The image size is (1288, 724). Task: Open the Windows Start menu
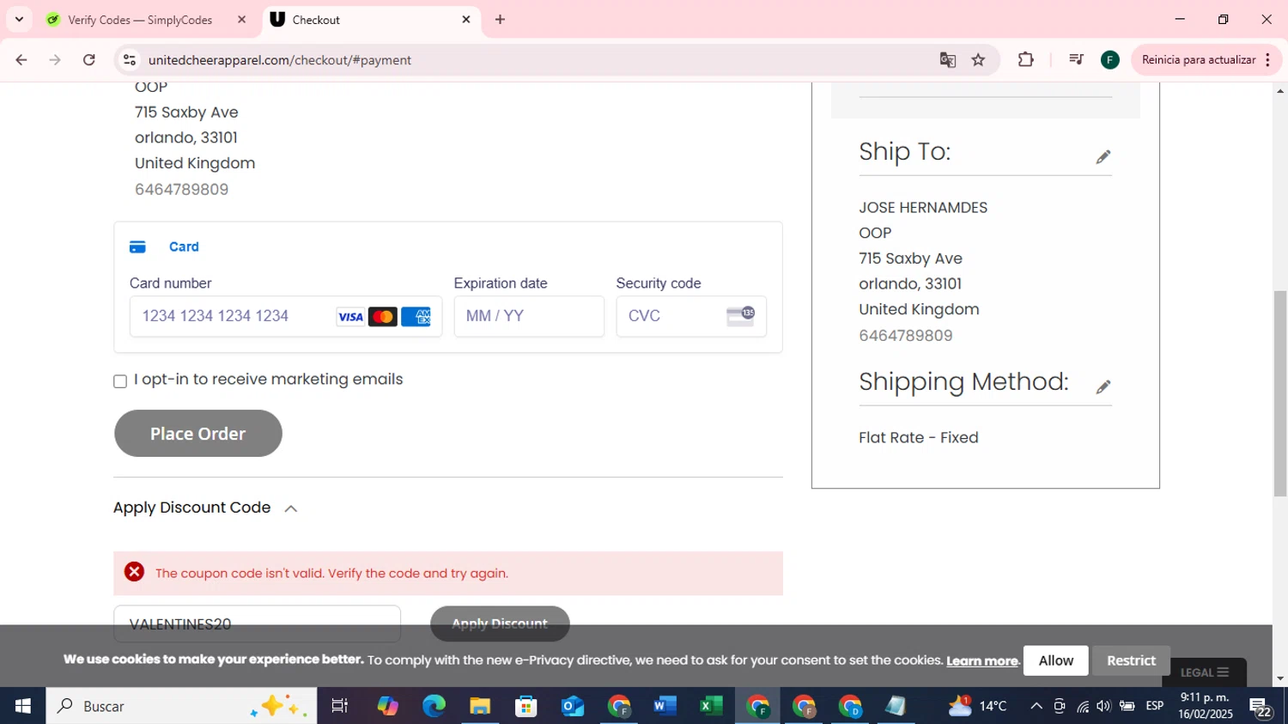(x=23, y=706)
